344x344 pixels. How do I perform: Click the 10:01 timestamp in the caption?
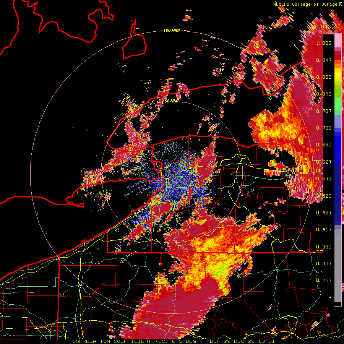[267, 341]
